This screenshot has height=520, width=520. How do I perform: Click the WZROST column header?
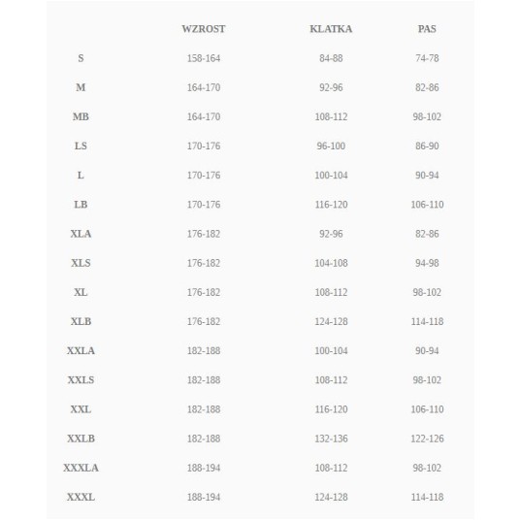204,29
